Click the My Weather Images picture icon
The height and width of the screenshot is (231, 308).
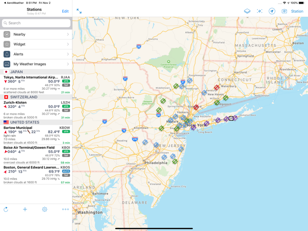(7, 64)
